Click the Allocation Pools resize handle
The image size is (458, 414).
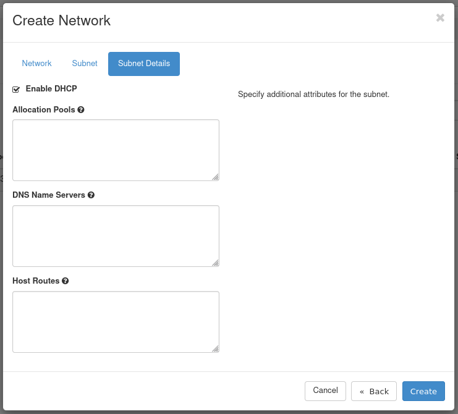(215, 177)
